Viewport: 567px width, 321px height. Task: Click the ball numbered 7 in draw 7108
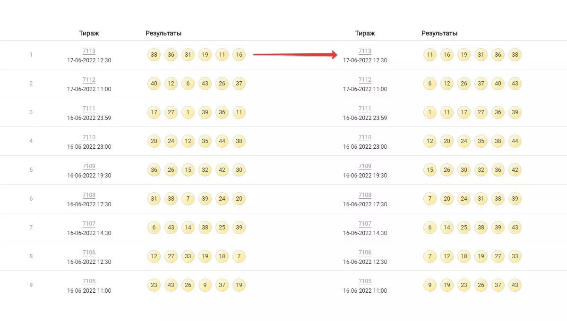188,199
